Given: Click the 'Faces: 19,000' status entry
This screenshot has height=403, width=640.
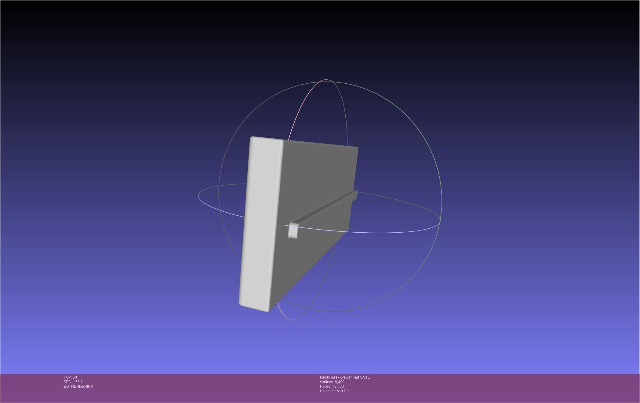Looking at the screenshot, I should point(332,387).
